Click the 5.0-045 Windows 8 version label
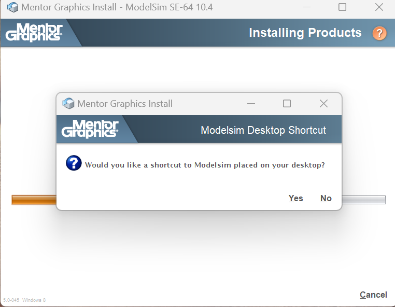The image size is (395, 307). (24, 300)
